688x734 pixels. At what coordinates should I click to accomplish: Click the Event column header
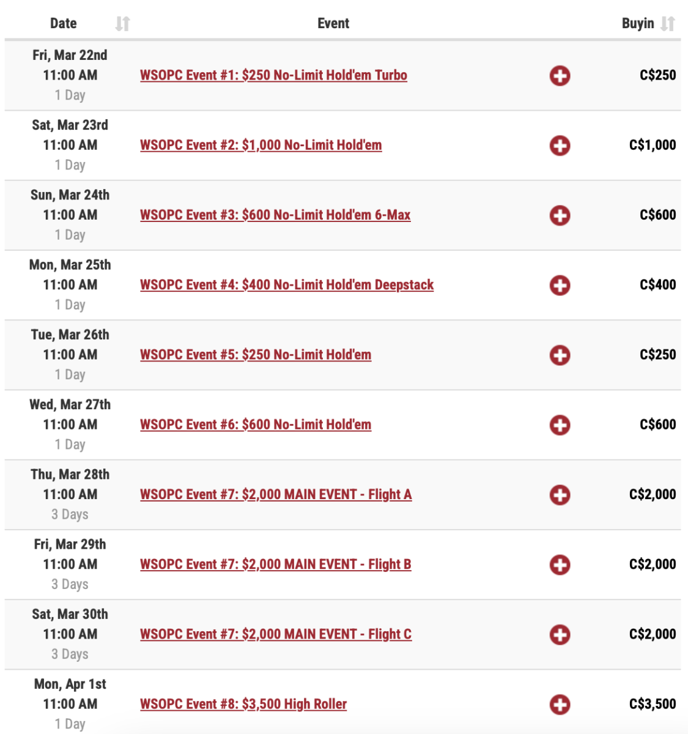(x=333, y=24)
